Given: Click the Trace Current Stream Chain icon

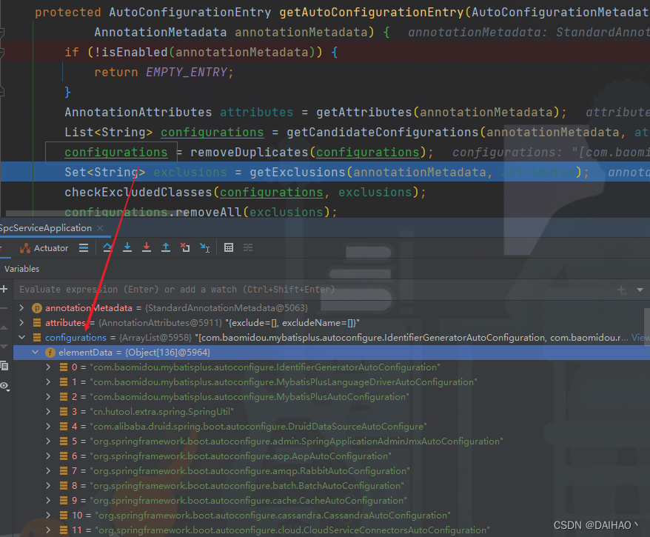Looking at the screenshot, I should pyautogui.click(x=248, y=247).
